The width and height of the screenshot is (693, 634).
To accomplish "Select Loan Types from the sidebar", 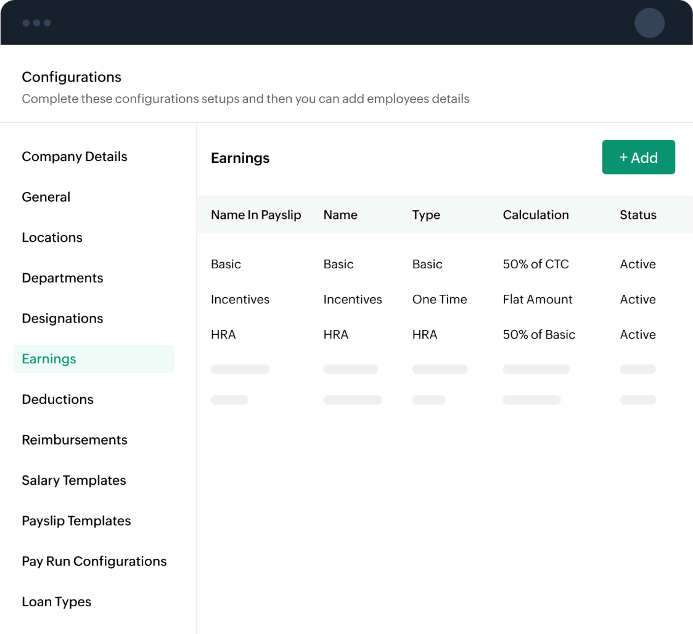I will pyautogui.click(x=56, y=601).
